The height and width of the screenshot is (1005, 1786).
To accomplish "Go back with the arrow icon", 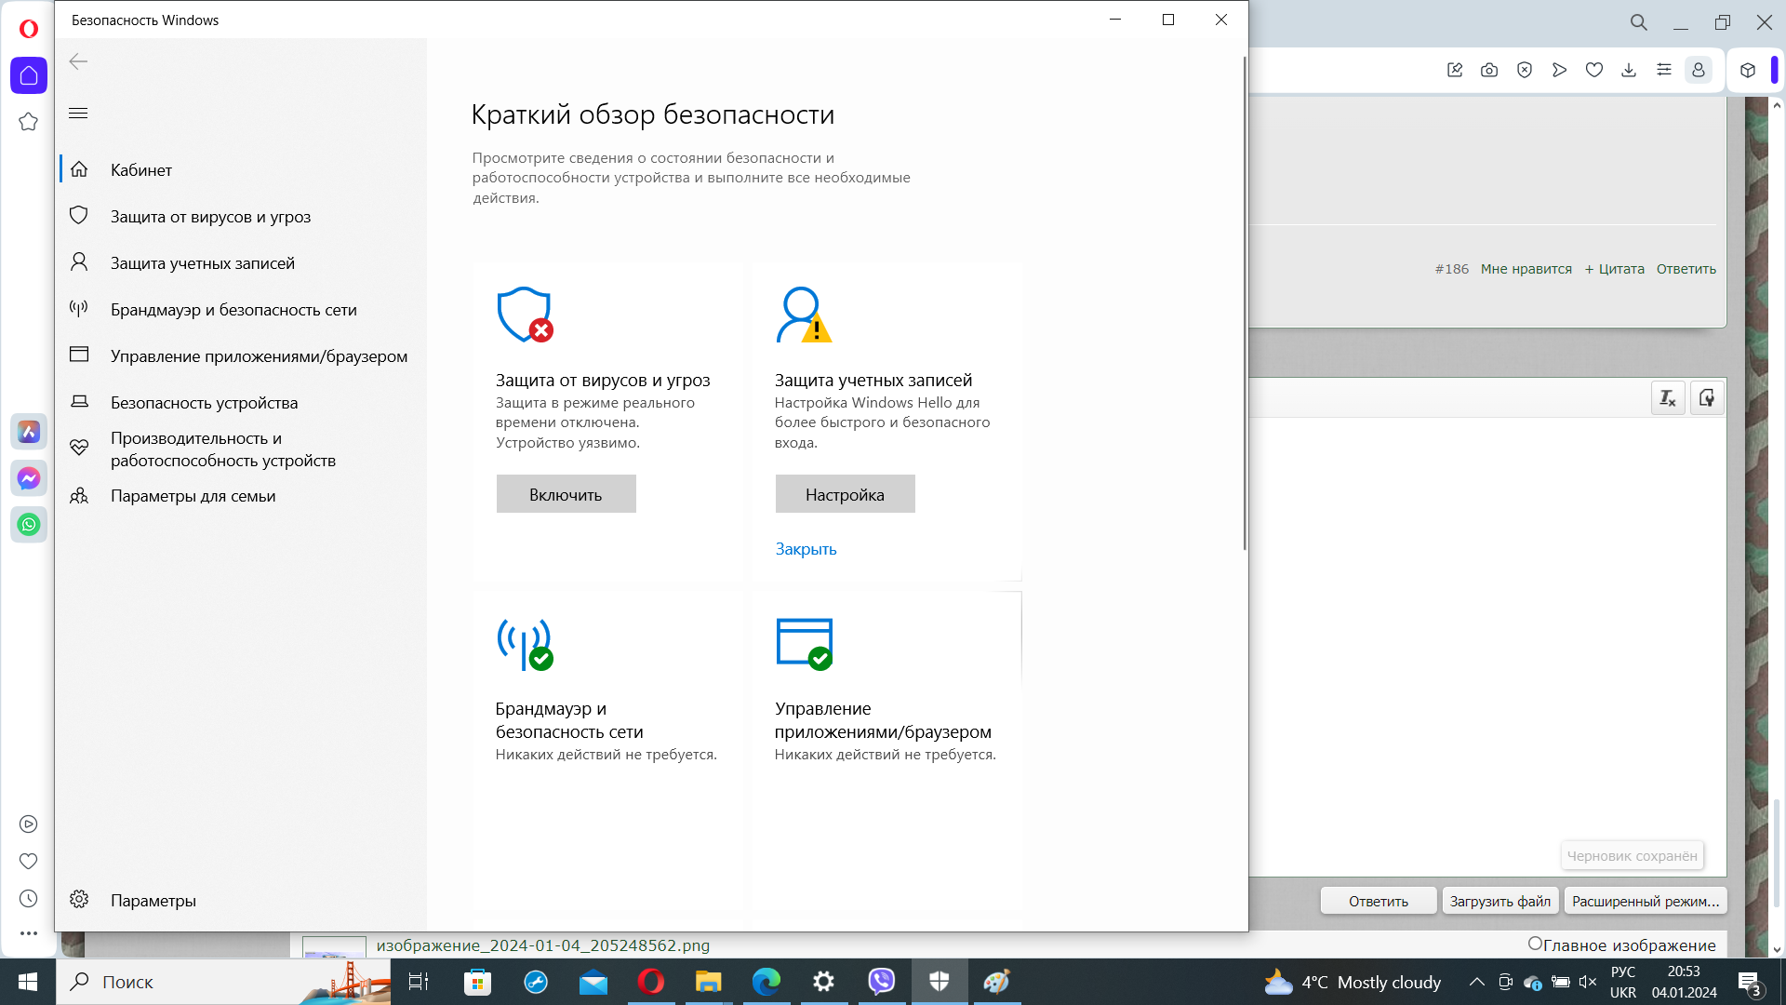I will pyautogui.click(x=78, y=61).
